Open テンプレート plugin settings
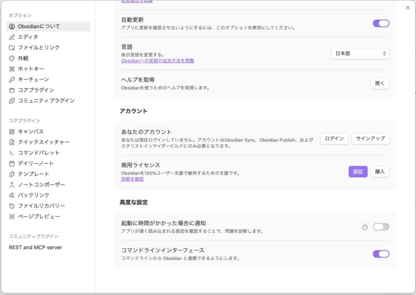416x295 pixels. click(48, 174)
